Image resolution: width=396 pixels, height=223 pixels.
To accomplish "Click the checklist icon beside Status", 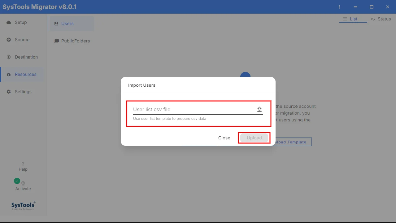I will coord(373,19).
